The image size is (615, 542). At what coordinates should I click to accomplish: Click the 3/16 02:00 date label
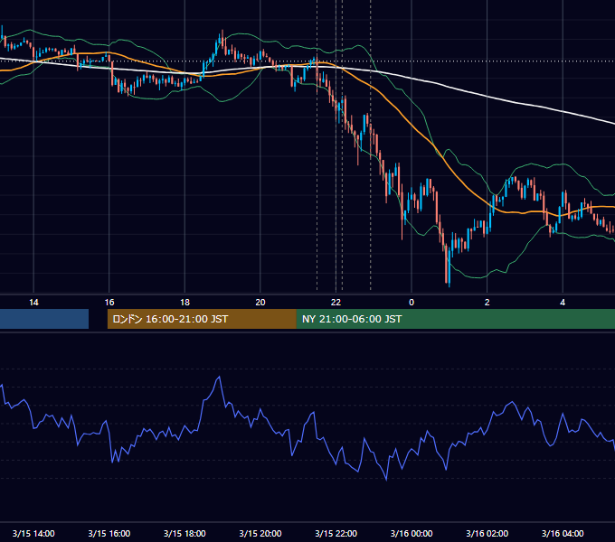[x=487, y=533]
